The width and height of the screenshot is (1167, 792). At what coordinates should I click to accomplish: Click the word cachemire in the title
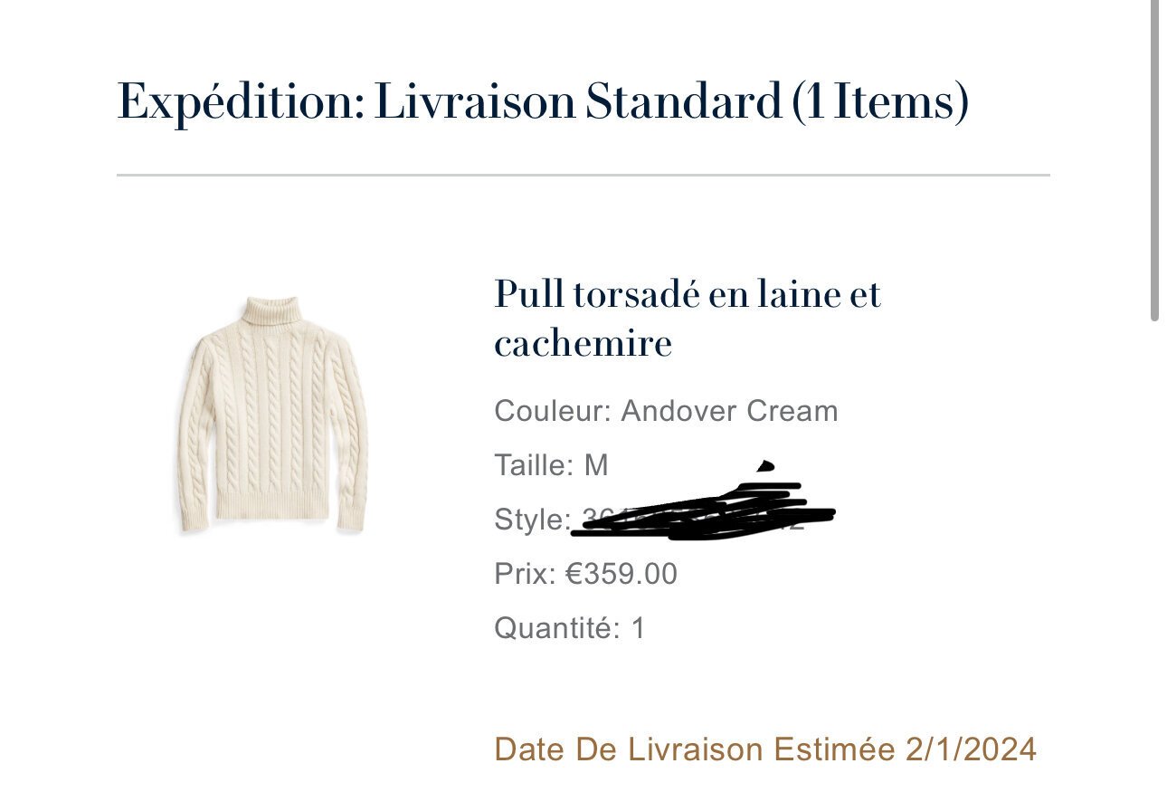583,343
